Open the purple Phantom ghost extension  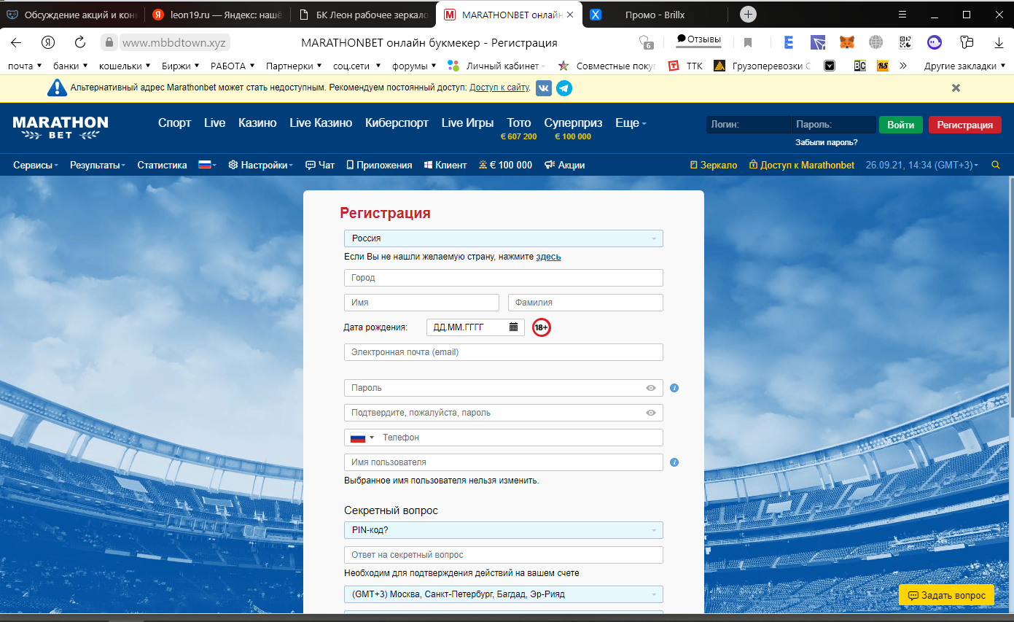[935, 42]
